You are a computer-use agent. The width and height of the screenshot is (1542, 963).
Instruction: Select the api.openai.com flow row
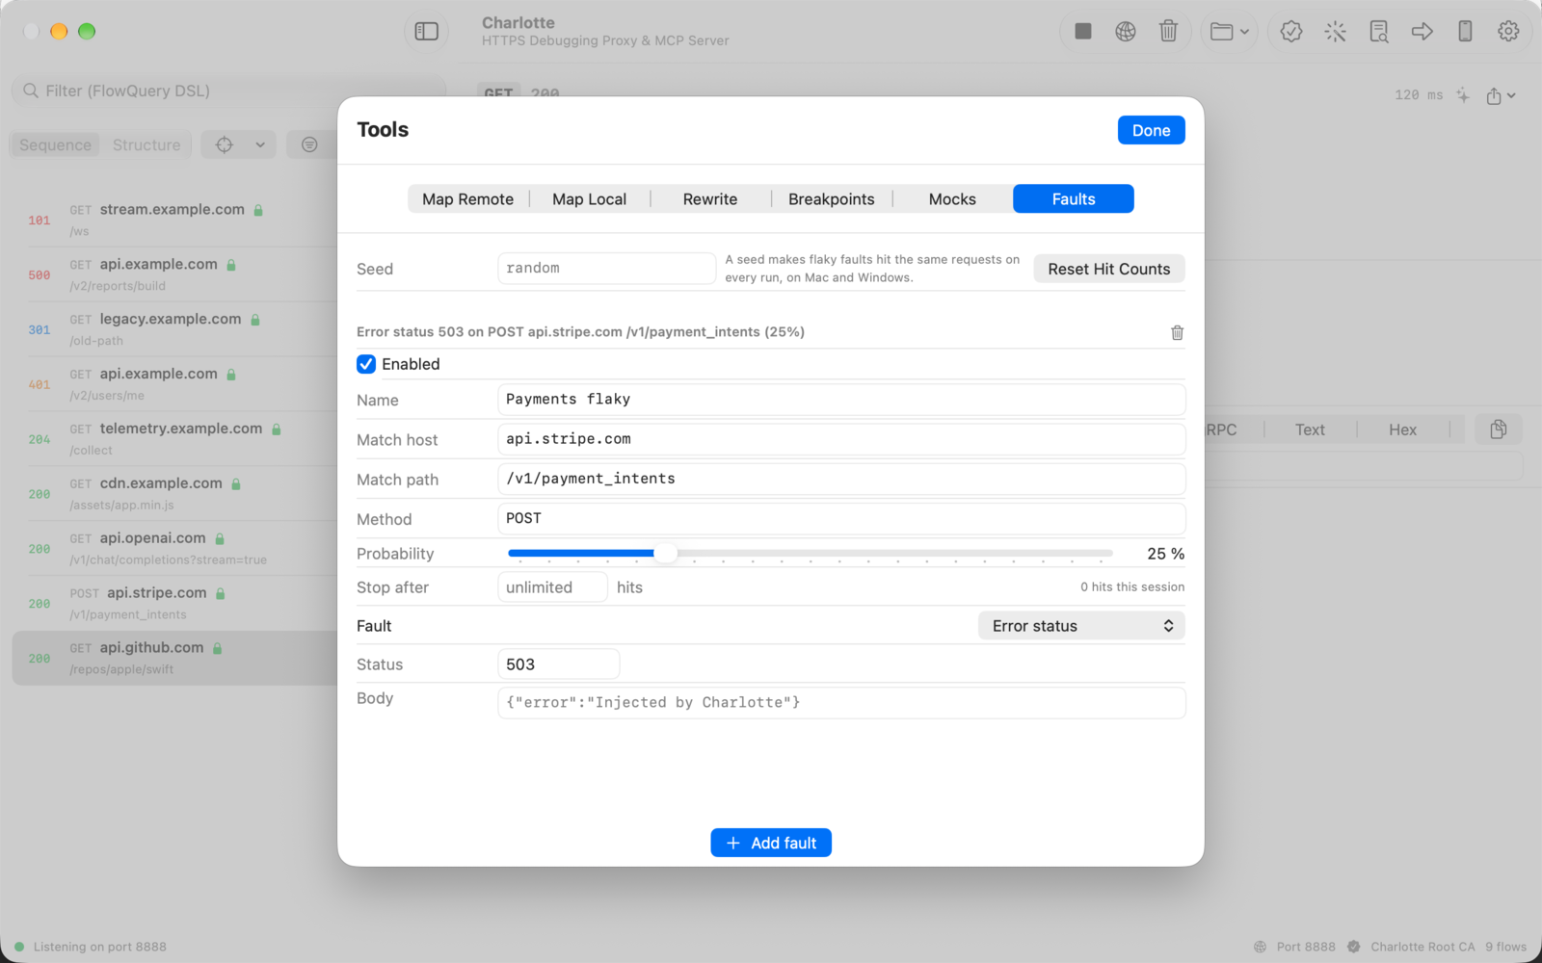[175, 549]
